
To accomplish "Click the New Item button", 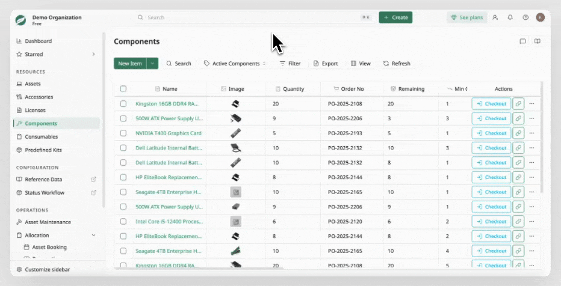I will click(130, 63).
